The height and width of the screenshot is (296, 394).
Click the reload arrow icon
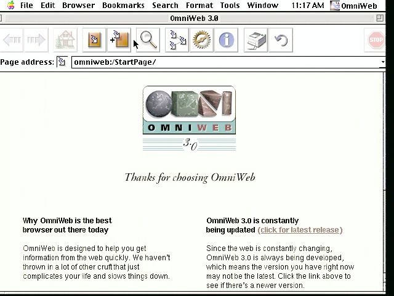click(281, 40)
